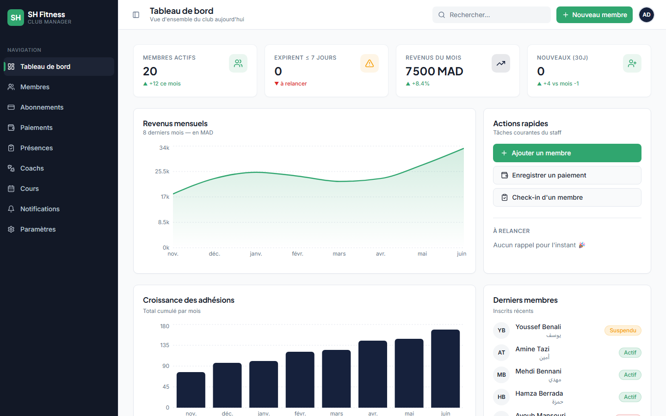Select the name Amine Tazi

(x=532, y=349)
